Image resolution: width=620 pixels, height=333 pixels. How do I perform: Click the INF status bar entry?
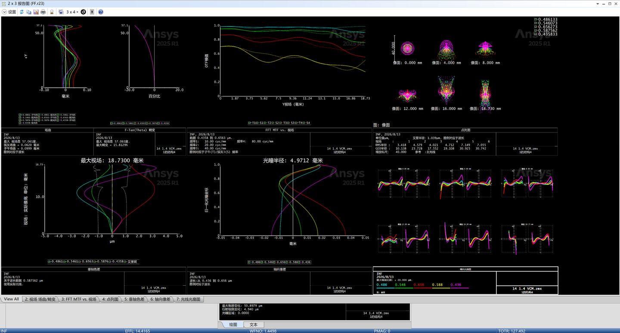click(4, 331)
